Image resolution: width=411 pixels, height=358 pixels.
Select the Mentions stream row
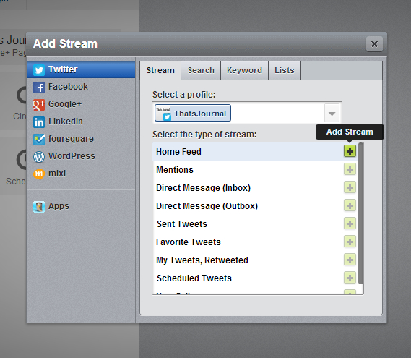(x=255, y=169)
